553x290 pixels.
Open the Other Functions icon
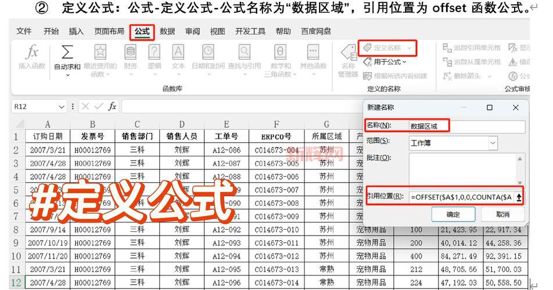point(313,52)
